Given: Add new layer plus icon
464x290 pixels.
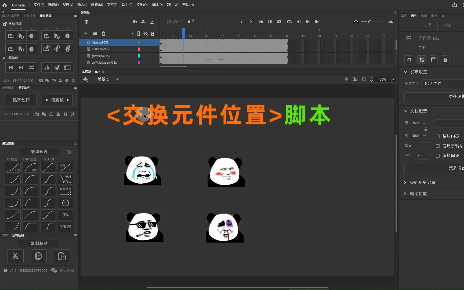Looking at the screenshot, I should click(x=86, y=34).
